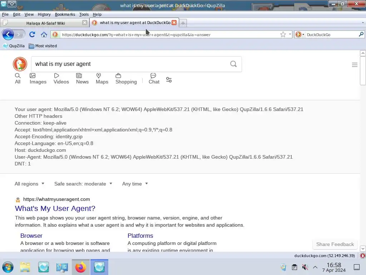
Task: Open File Explorer from the taskbar
Action: tap(25, 267)
